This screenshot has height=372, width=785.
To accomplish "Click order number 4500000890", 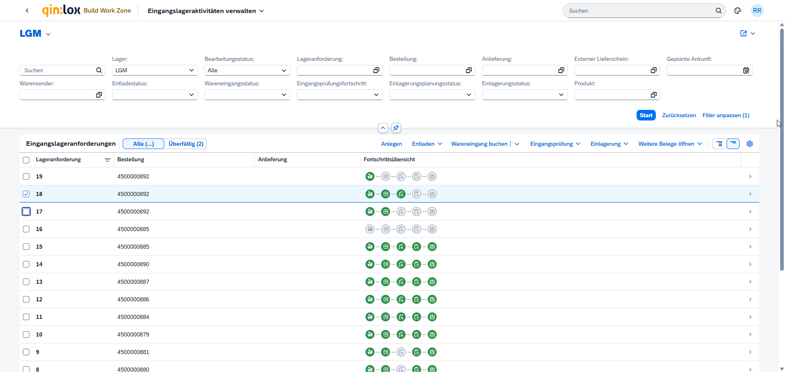I will pyautogui.click(x=133, y=264).
